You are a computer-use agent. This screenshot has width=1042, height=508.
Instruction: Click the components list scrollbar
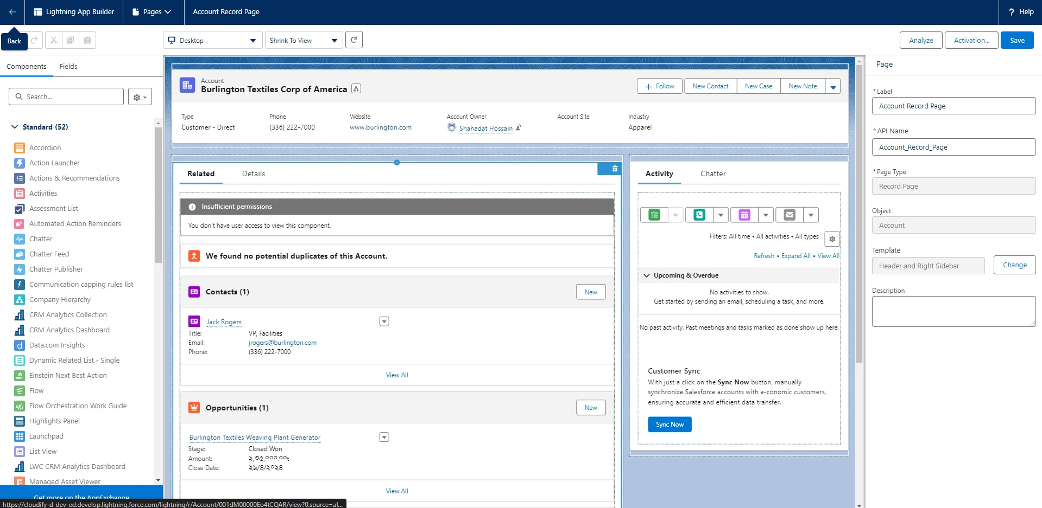coord(158,195)
